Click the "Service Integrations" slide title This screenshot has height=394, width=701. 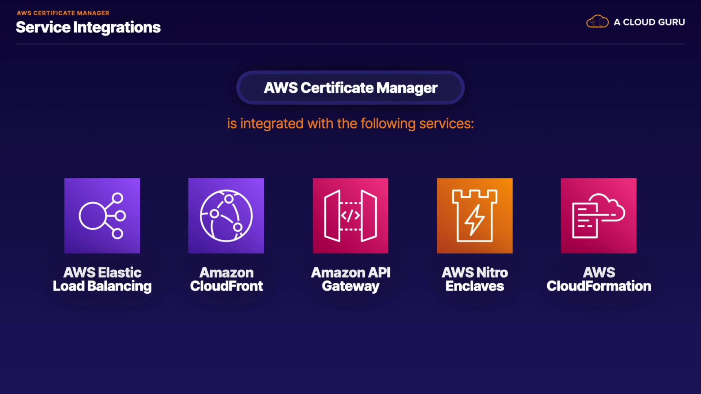point(88,27)
